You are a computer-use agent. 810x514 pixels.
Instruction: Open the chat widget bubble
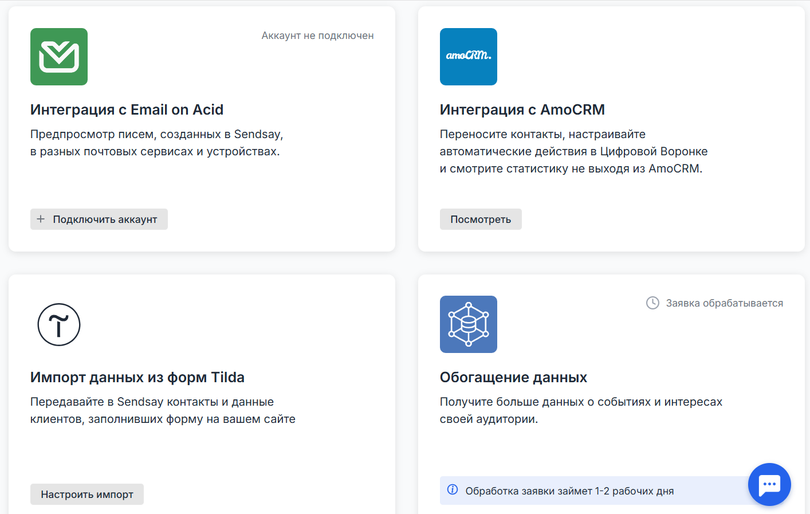coord(769,484)
